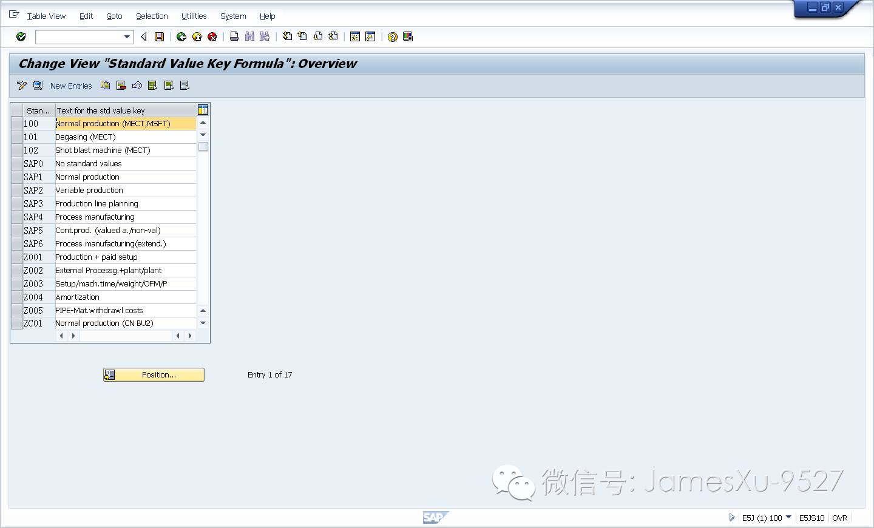
Task: Click the Copy As icon
Action: tap(105, 86)
